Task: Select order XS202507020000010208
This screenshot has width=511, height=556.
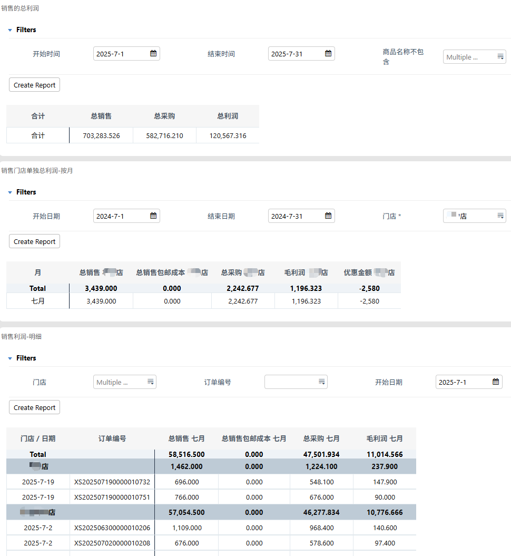Action: point(112,543)
